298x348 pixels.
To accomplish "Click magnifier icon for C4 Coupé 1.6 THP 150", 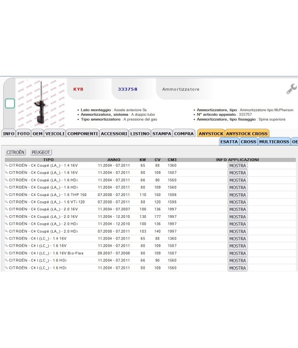I will [x=6, y=194].
